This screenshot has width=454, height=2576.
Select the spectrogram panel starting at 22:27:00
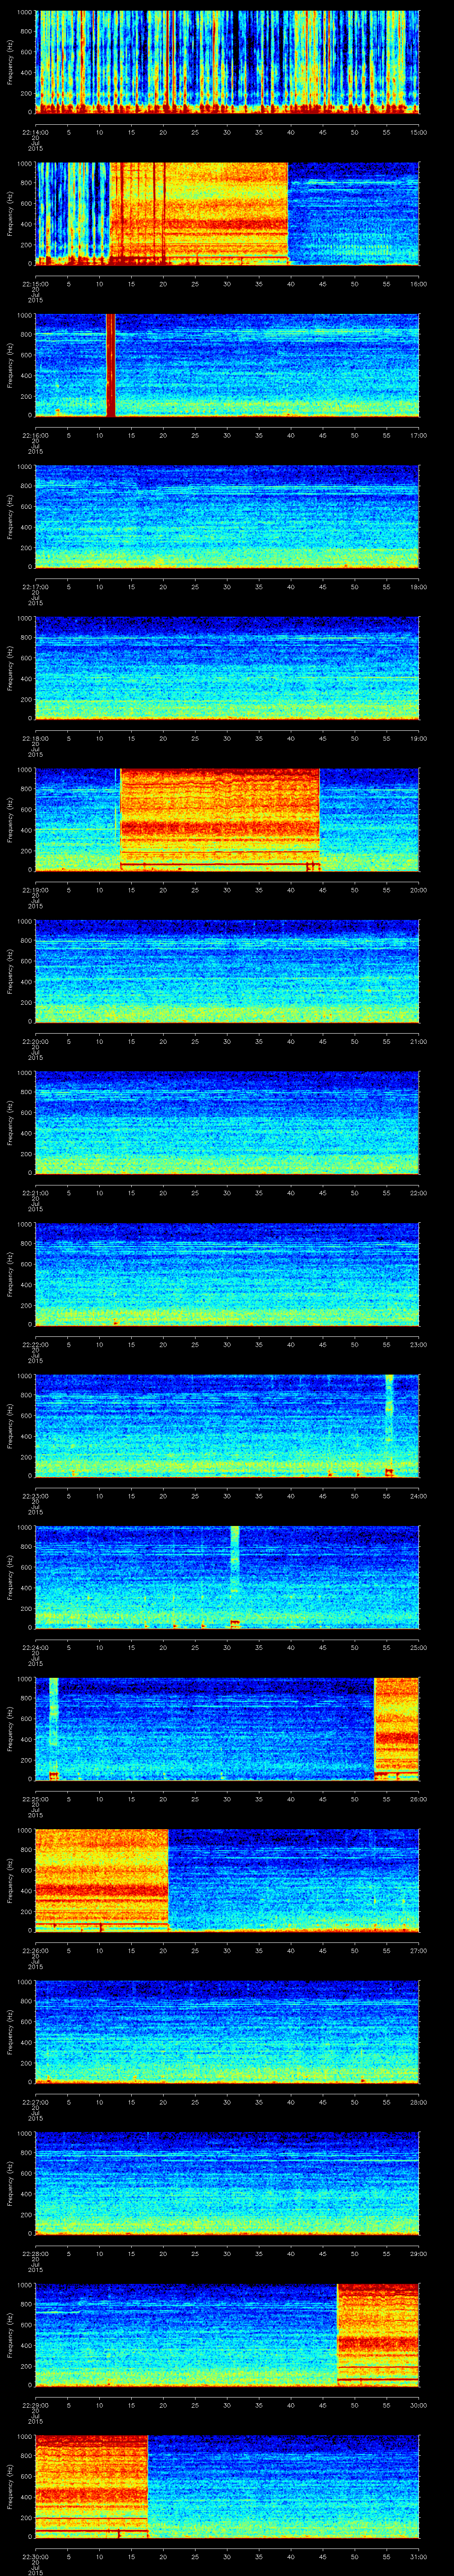[x=227, y=2032]
